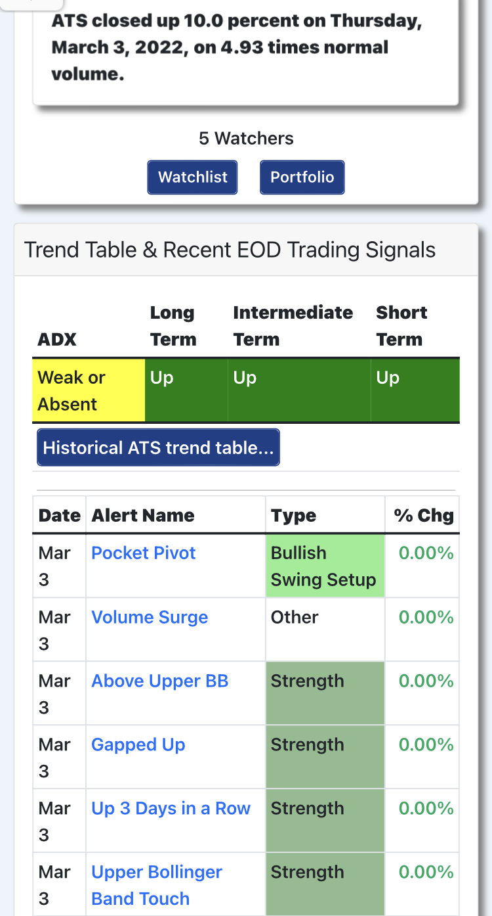This screenshot has height=916, width=492.
Task: Click the % Chg column header
Action: pos(423,515)
